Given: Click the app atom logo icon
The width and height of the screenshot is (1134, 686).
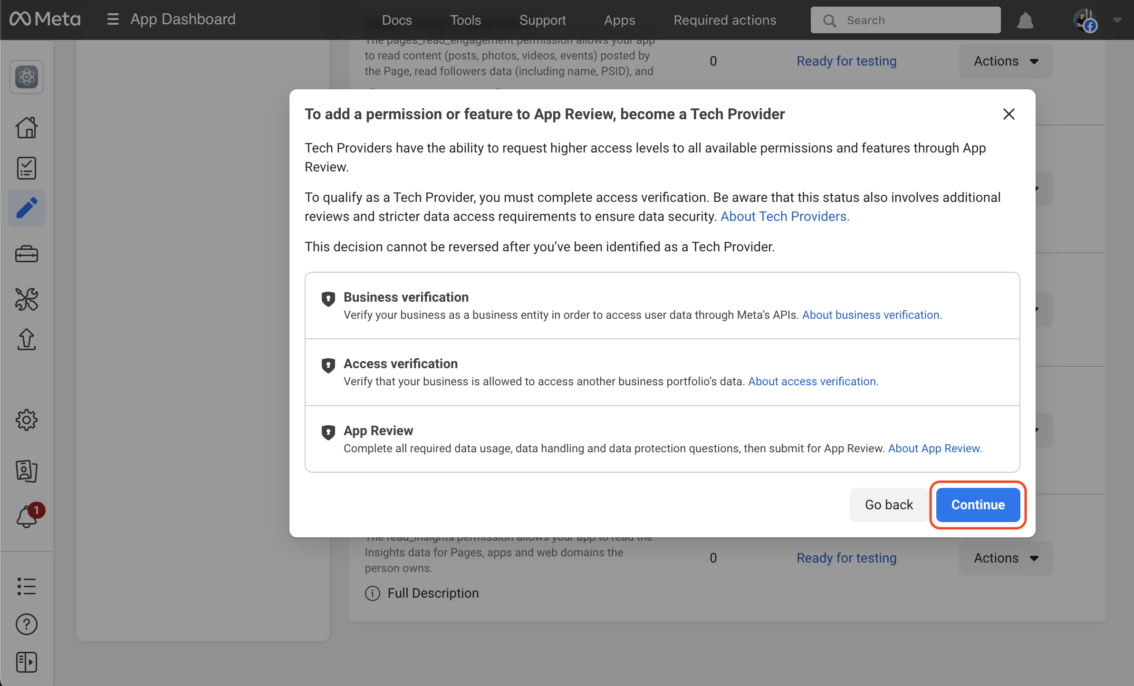Looking at the screenshot, I should pyautogui.click(x=27, y=77).
